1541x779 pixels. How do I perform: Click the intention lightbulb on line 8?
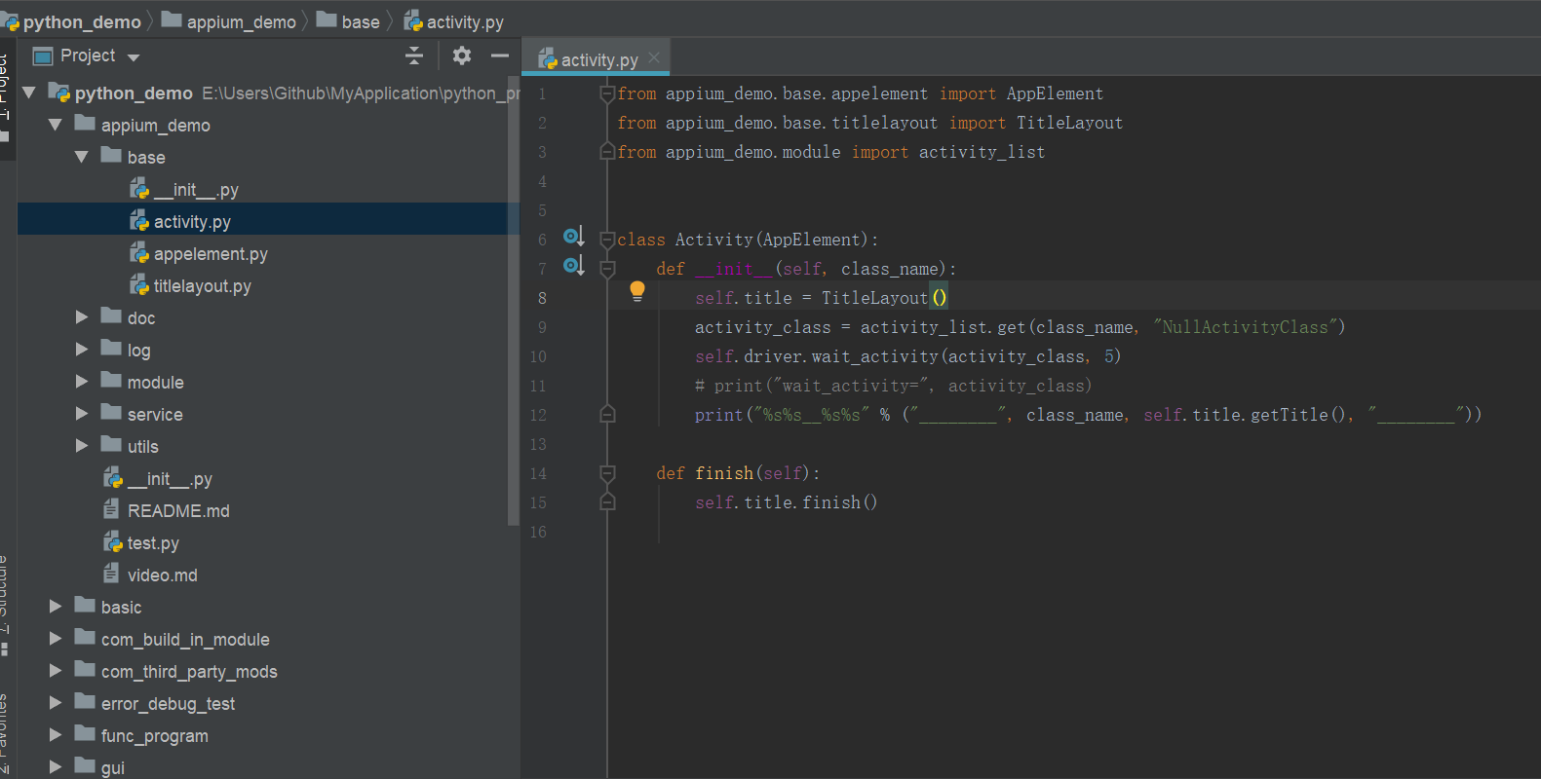[x=637, y=291]
